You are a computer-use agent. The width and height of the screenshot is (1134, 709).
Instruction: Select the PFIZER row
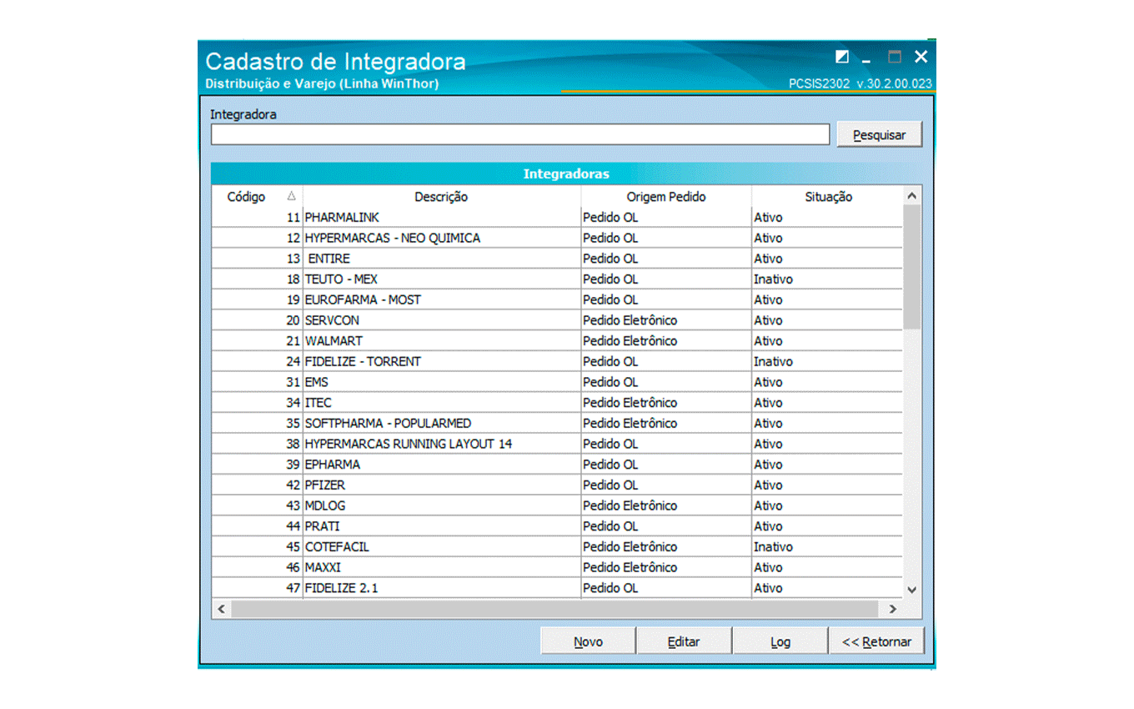point(557,485)
